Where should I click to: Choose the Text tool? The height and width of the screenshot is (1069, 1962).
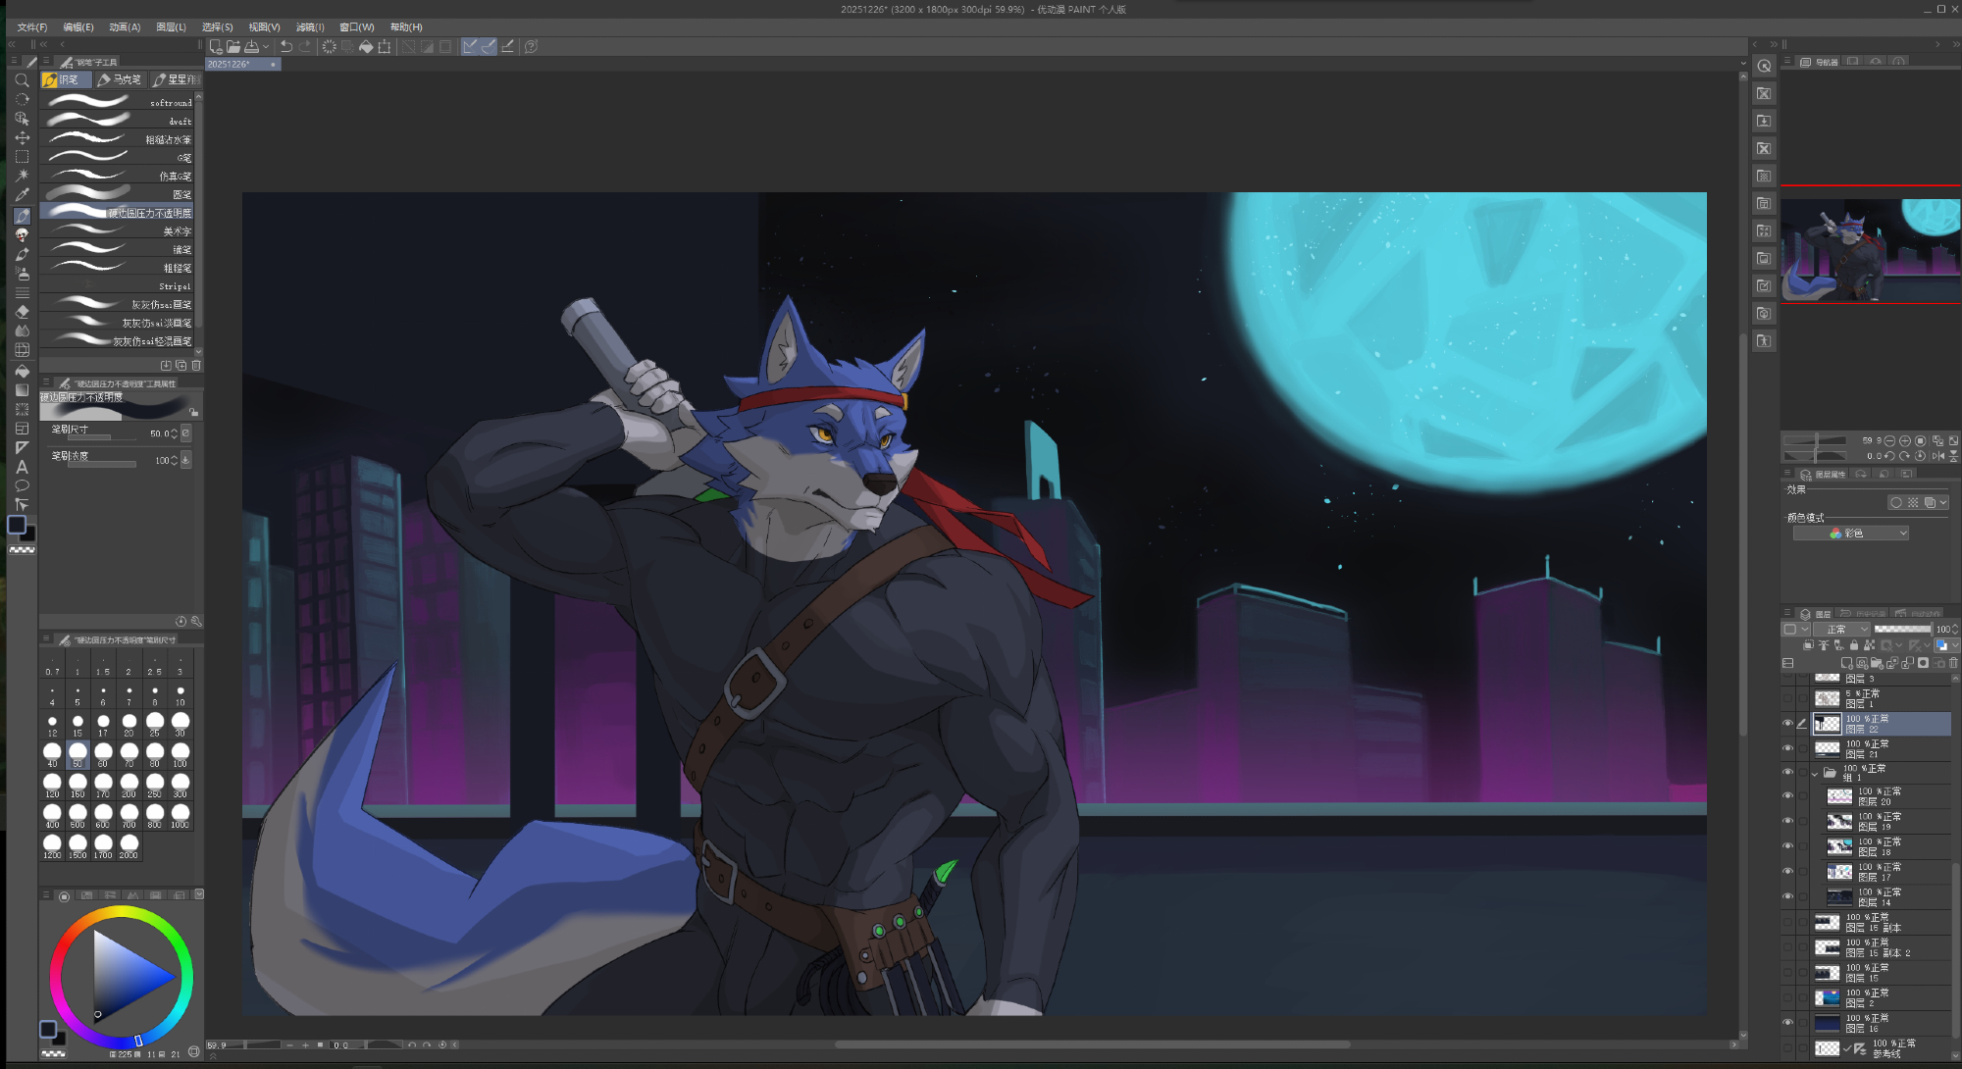point(22,467)
